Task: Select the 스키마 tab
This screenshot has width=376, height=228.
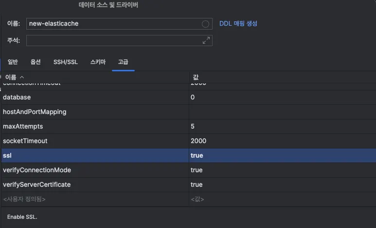Action: click(x=98, y=62)
